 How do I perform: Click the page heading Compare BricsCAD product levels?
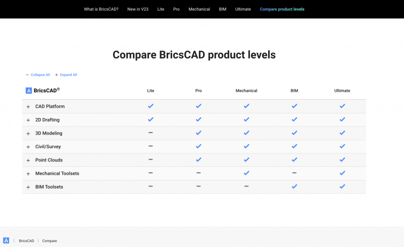pyautogui.click(x=194, y=55)
